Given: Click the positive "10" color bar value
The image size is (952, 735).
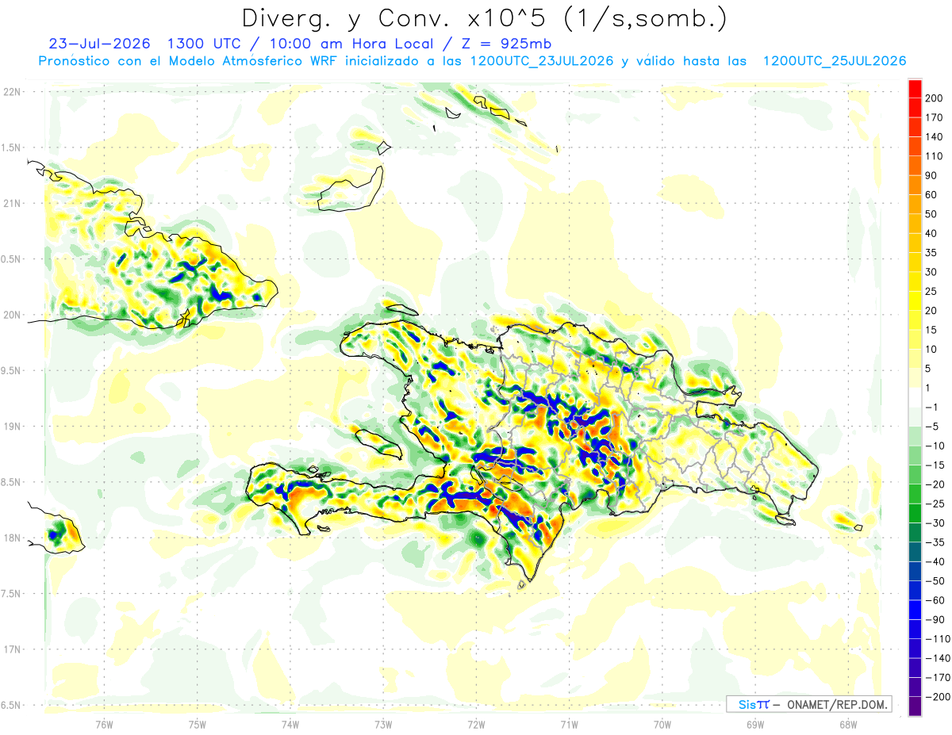Looking at the screenshot, I should point(932,349).
